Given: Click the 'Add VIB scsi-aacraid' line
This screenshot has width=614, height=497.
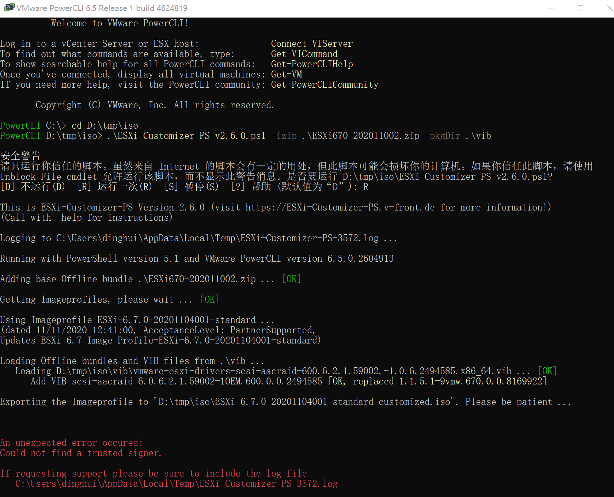Looking at the screenshot, I should pyautogui.click(x=289, y=381).
